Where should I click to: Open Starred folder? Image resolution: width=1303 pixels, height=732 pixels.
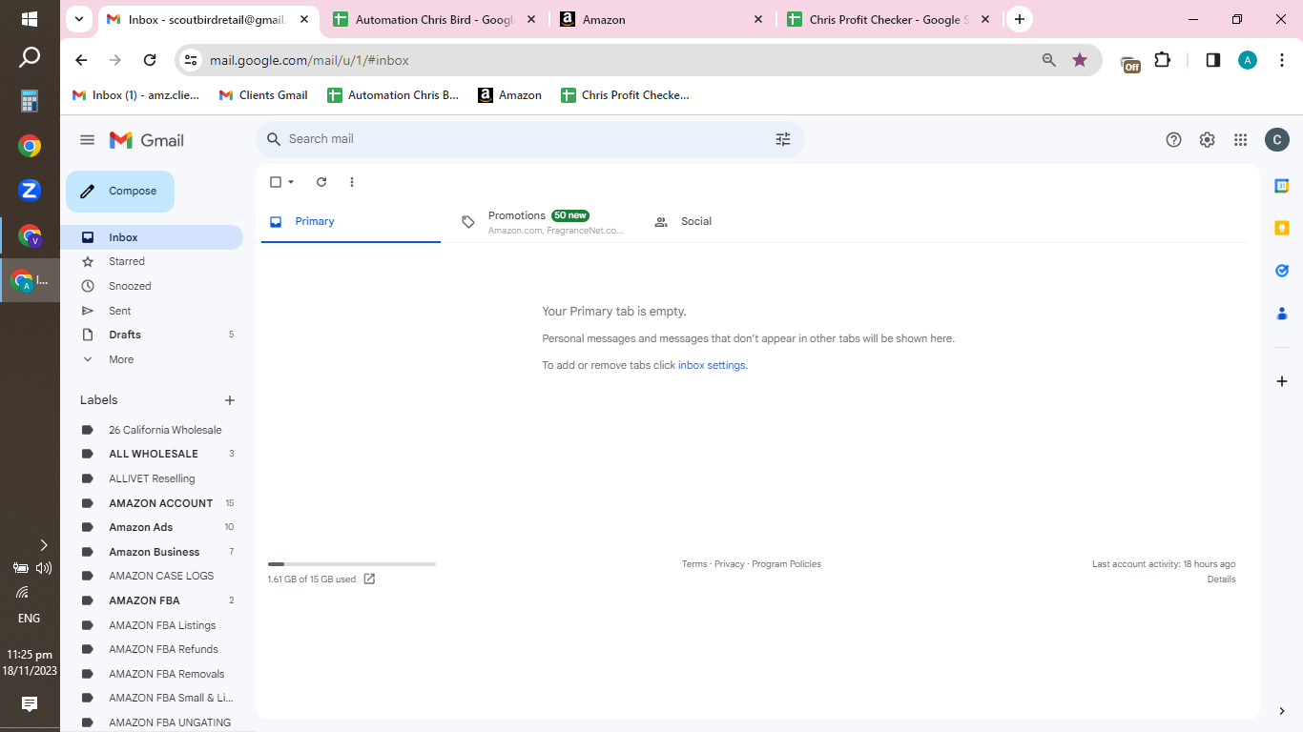tap(152, 261)
